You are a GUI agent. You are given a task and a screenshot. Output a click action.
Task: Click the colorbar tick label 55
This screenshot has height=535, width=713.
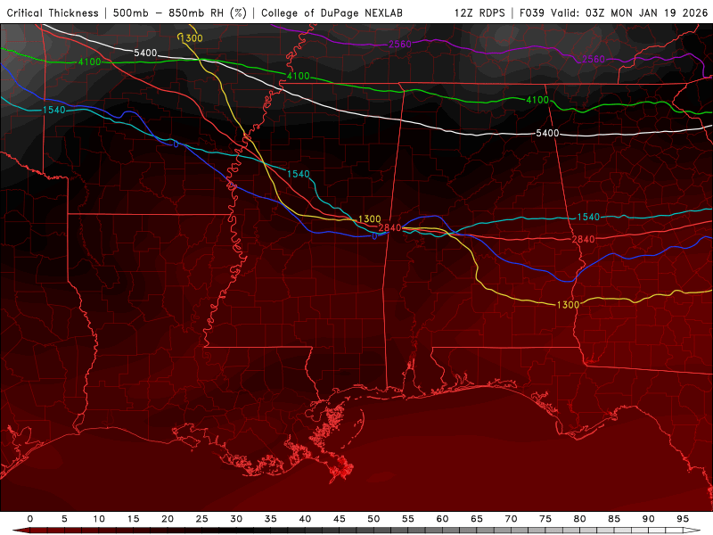[x=408, y=519]
